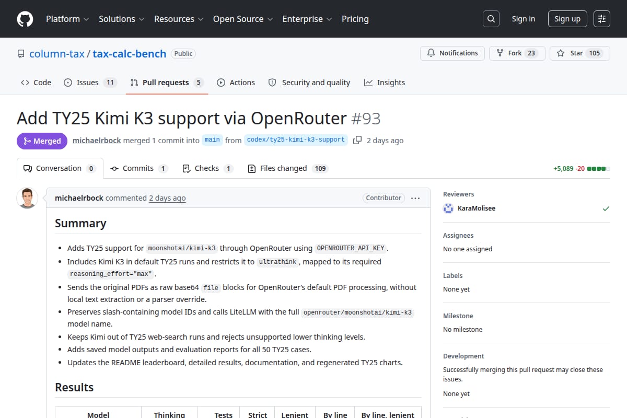
Task: Open Security and quality tab
Action: coord(309,83)
